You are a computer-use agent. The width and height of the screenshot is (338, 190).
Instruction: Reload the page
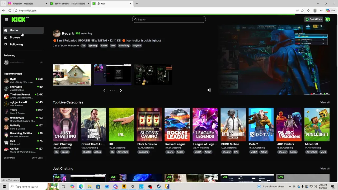point(10,11)
